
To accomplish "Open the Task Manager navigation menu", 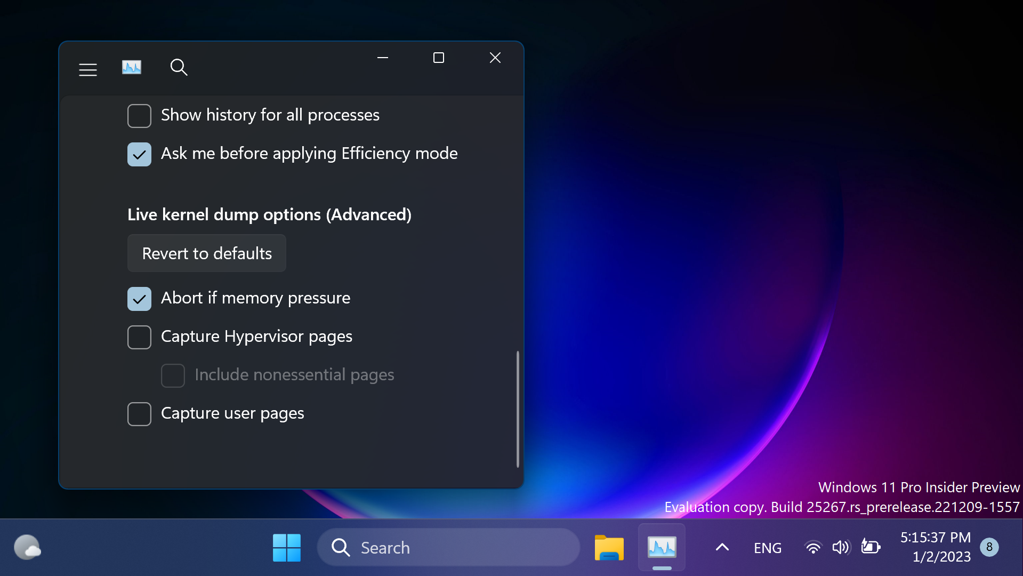I will [x=88, y=69].
